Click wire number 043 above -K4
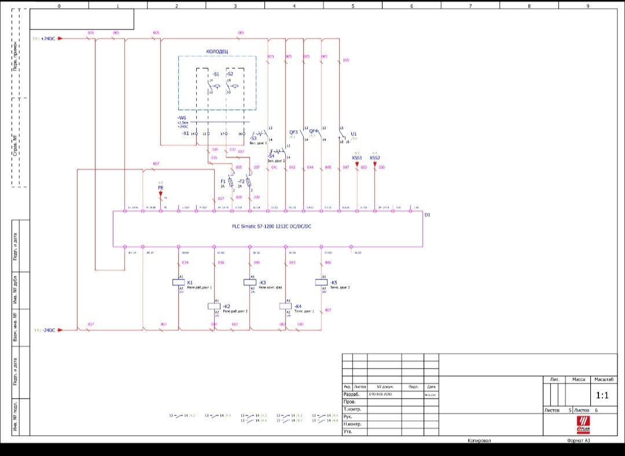Screen dimensions: 625x456 [x=292, y=263]
